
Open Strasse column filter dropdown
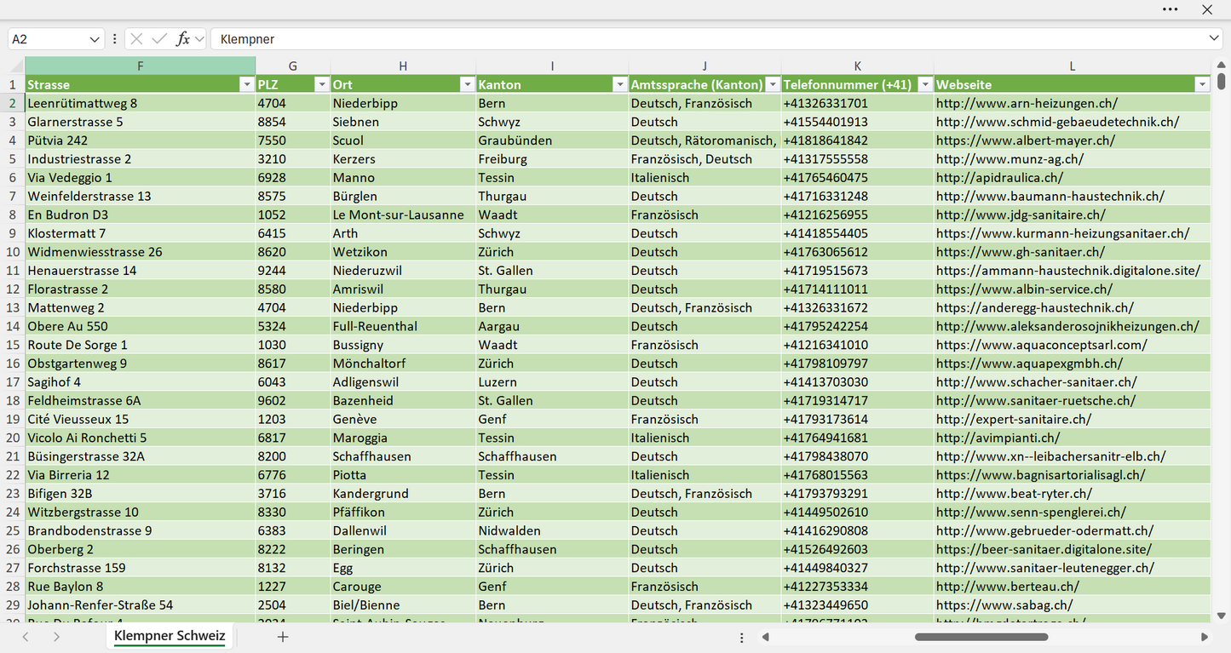(x=246, y=84)
